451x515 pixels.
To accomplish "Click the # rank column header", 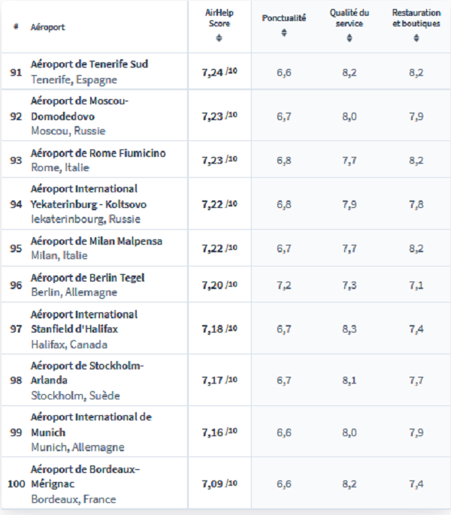I will (x=16, y=26).
